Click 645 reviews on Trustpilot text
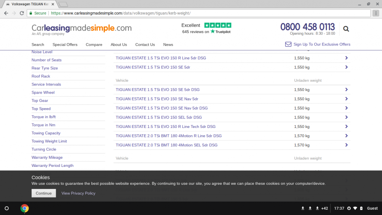The image size is (382, 215). point(206,32)
